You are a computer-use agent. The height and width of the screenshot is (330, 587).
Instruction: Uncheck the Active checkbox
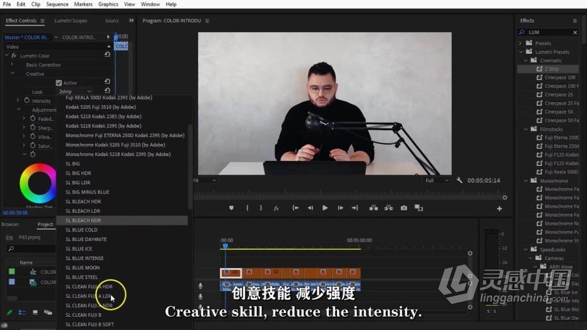click(59, 83)
